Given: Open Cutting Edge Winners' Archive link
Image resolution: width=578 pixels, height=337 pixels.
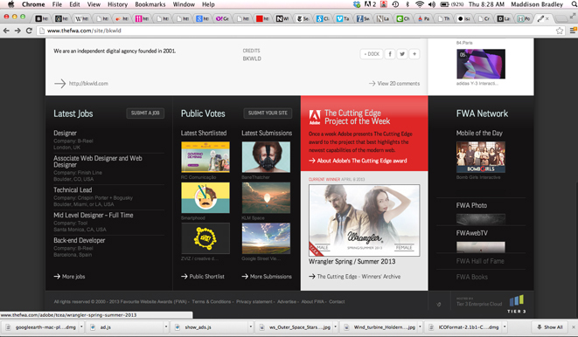Looking at the screenshot, I should 355,276.
